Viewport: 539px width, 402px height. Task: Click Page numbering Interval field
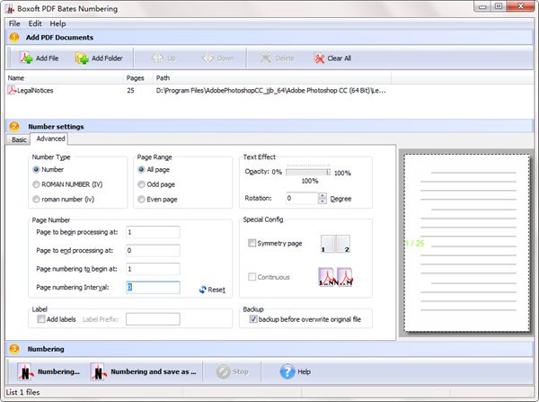coord(153,288)
